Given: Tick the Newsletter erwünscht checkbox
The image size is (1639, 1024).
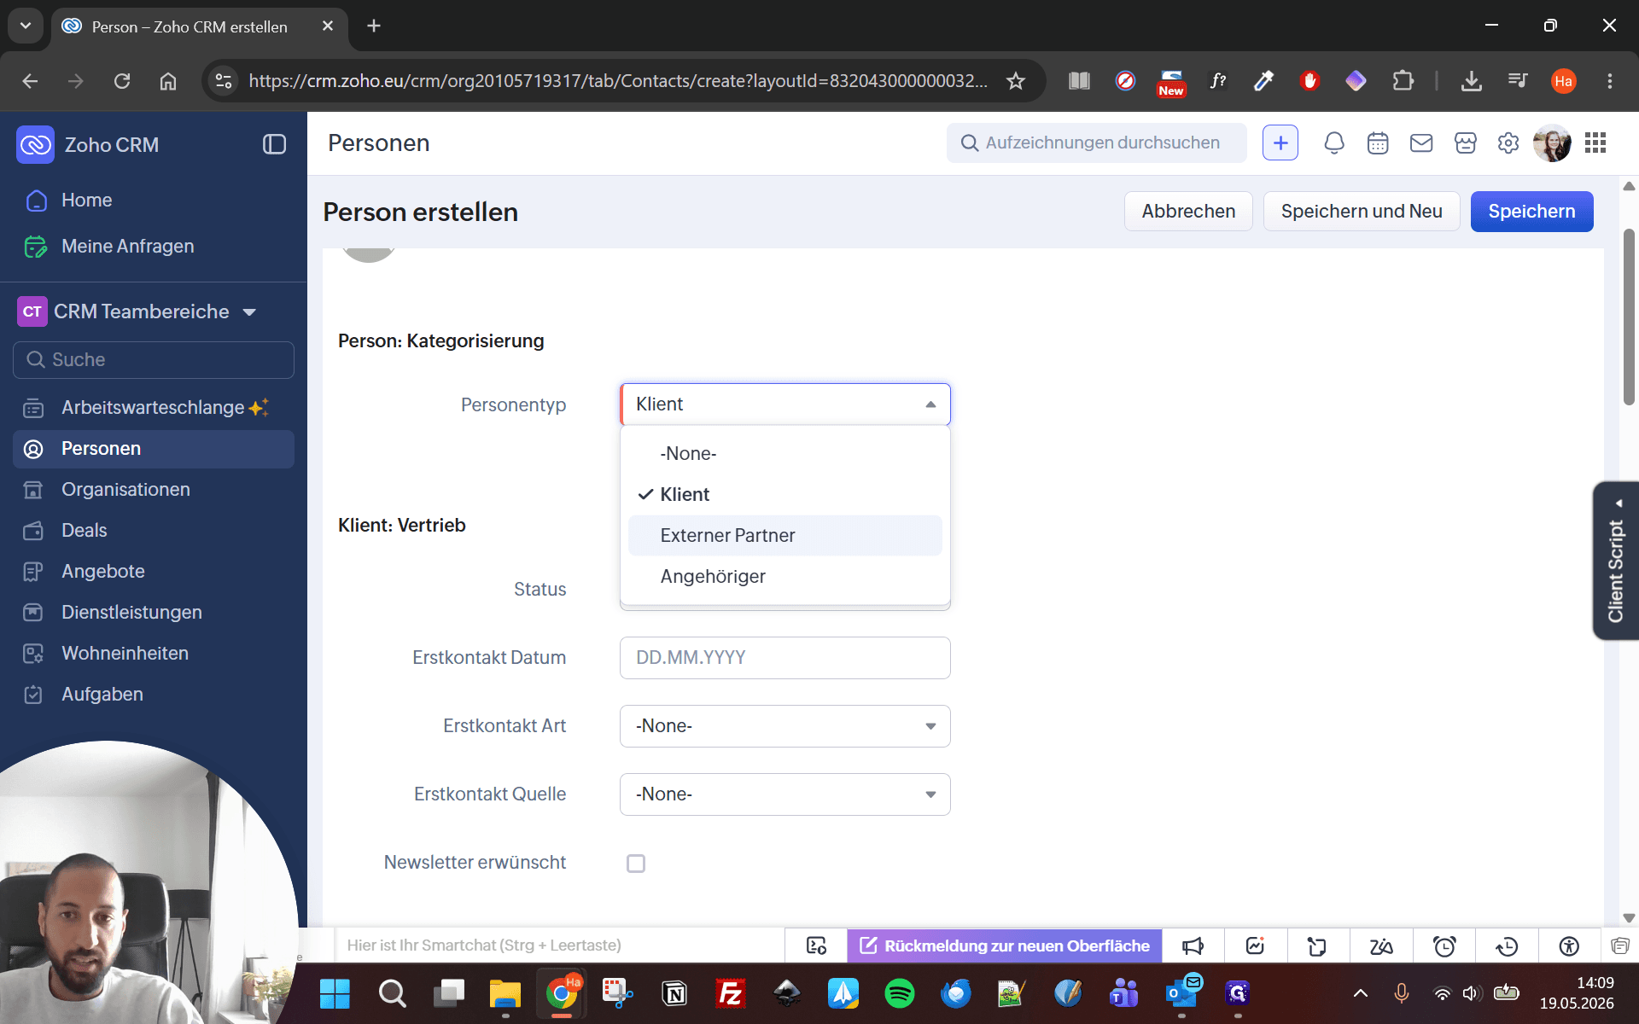Looking at the screenshot, I should [x=636, y=864].
